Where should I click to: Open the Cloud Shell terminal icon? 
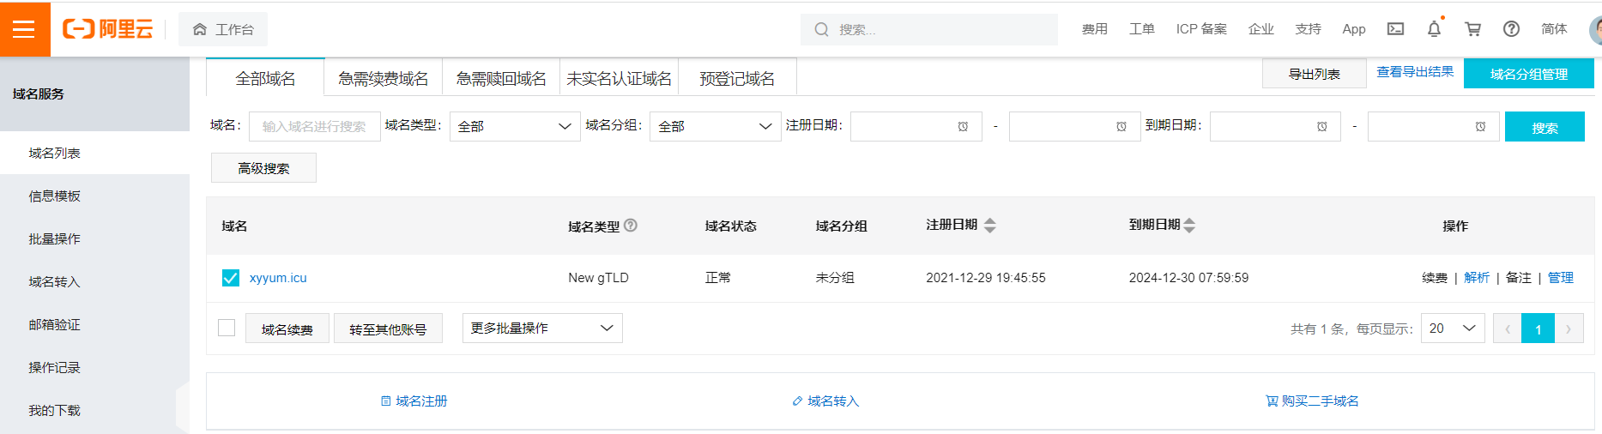[x=1395, y=29]
